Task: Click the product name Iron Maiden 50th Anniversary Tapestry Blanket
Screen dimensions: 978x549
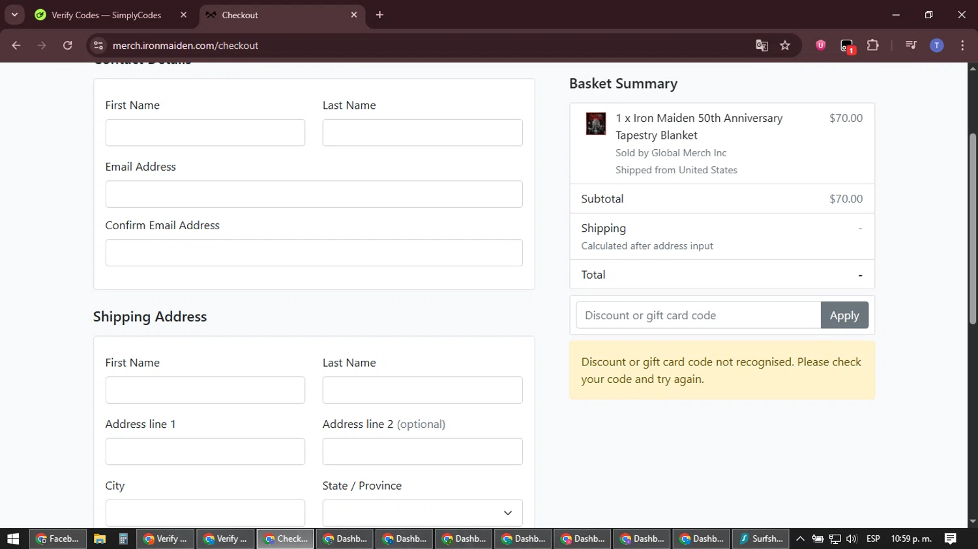Action: [699, 126]
